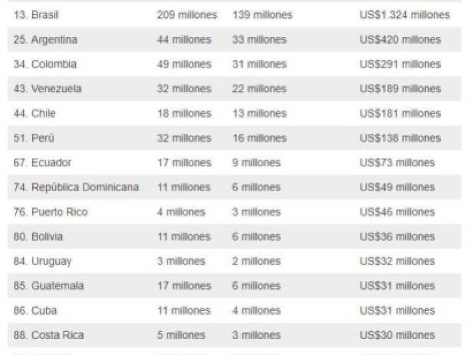Select the Perú country cell

34,138
